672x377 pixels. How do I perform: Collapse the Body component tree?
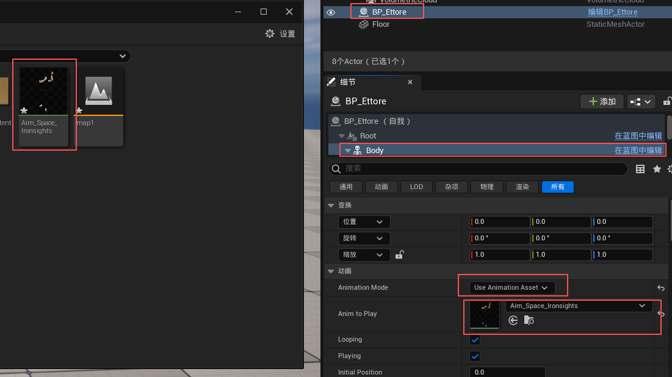(x=347, y=150)
